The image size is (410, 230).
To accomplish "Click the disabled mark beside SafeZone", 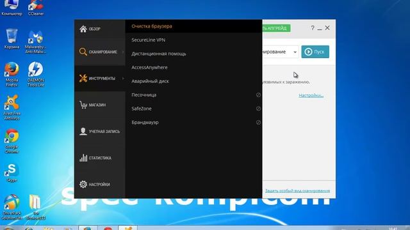I will click(x=258, y=109).
